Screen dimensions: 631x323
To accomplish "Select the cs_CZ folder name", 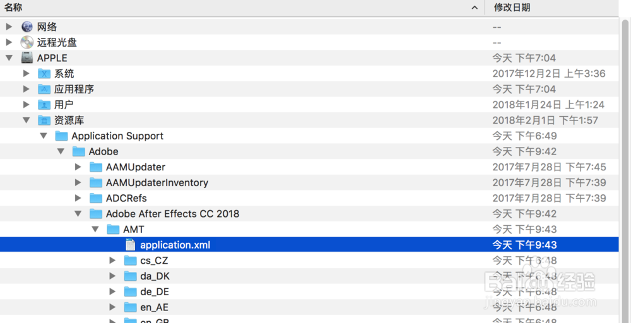I will pyautogui.click(x=154, y=261).
